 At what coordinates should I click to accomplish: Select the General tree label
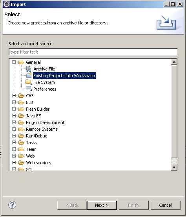[33, 62]
